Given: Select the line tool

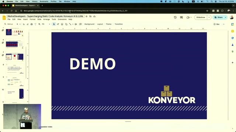Looking at the screenshot, I should click(x=70, y=24).
